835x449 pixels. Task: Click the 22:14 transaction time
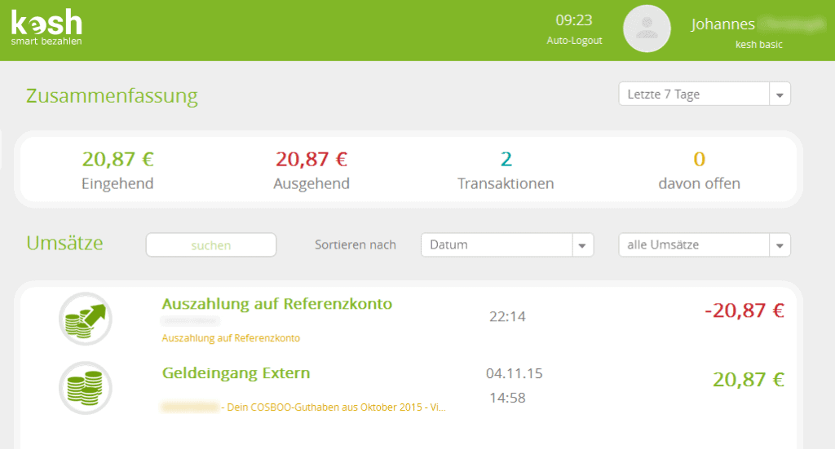[x=507, y=316]
